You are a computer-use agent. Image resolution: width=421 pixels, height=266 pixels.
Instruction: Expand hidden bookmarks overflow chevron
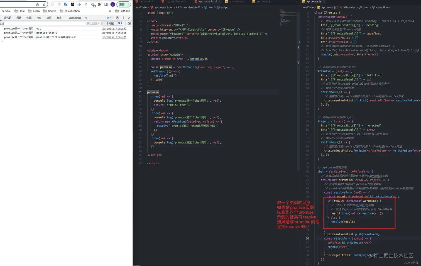point(110,11)
